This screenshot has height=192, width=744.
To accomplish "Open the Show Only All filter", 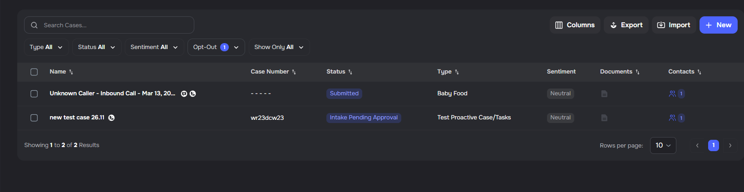I will point(279,47).
